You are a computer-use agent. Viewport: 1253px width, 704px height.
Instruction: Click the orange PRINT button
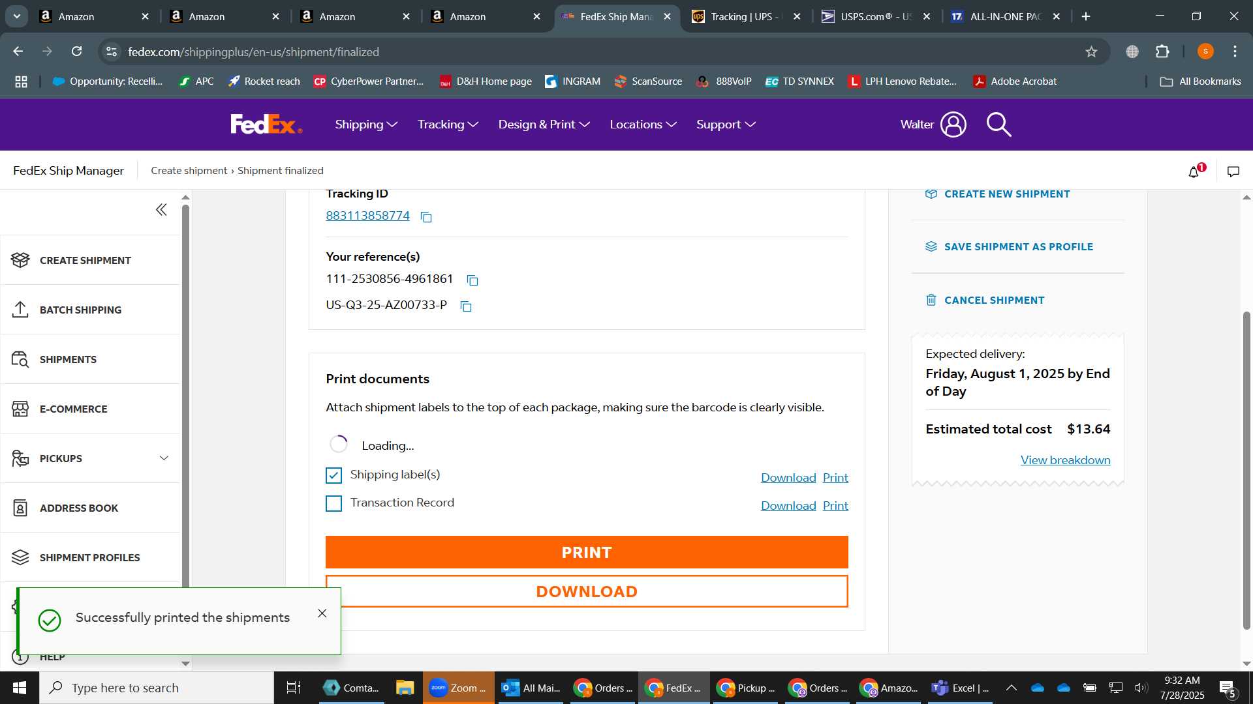point(587,552)
